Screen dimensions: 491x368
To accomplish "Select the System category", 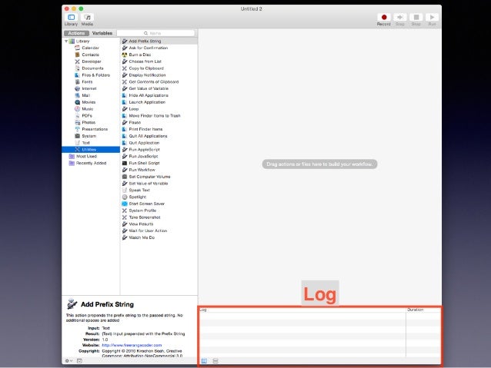I will point(89,136).
